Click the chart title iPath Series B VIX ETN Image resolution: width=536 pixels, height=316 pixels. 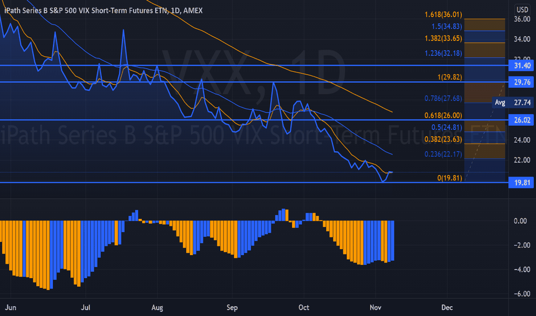pos(104,10)
